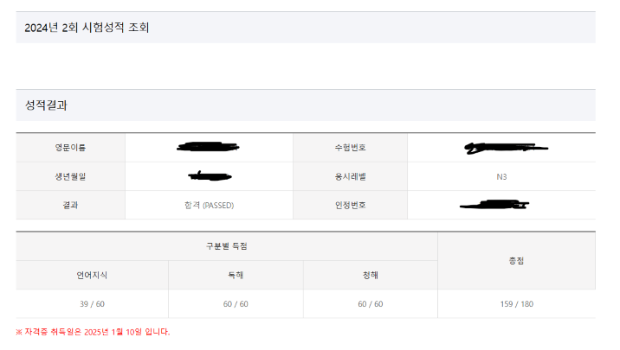Click the 159 / 180 total score
The image size is (620, 350).
point(515,303)
